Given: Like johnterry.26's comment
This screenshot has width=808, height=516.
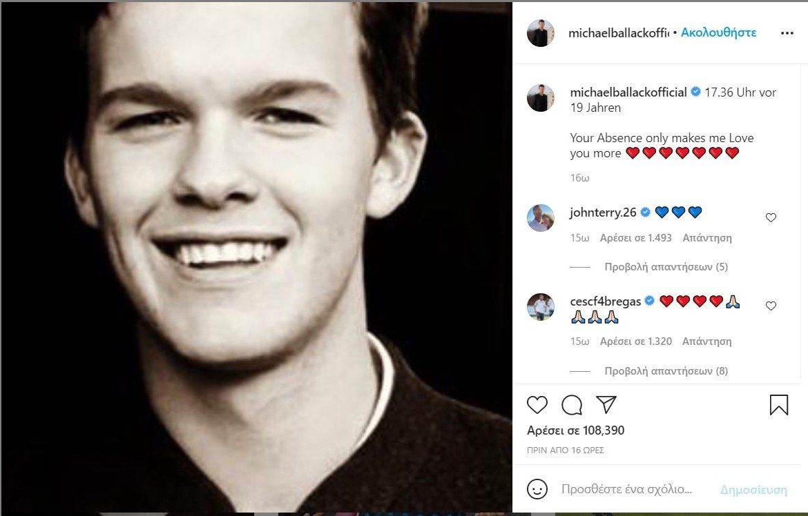Looking at the screenshot, I should tap(771, 218).
